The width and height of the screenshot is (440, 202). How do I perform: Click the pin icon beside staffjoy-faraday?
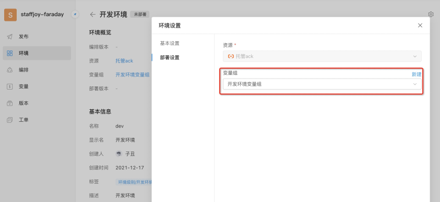coord(75,14)
